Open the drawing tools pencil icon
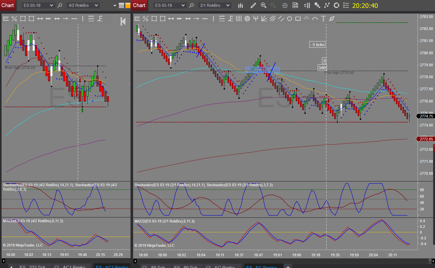This screenshot has width=435, height=268. click(x=253, y=5)
